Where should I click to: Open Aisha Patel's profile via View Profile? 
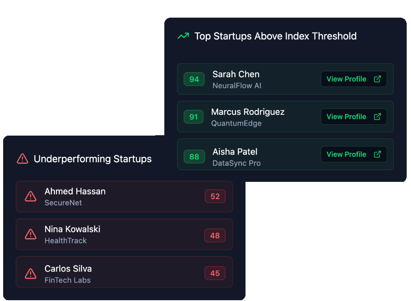coord(353,154)
